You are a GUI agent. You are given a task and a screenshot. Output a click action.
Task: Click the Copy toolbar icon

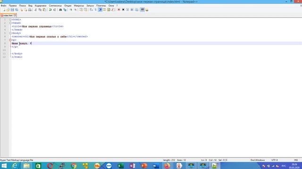pos(40,9)
